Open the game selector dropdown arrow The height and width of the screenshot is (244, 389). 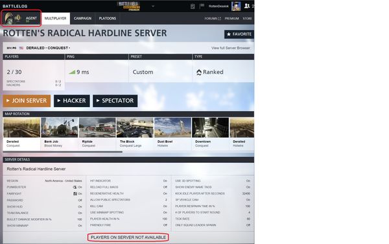pos(153,6)
